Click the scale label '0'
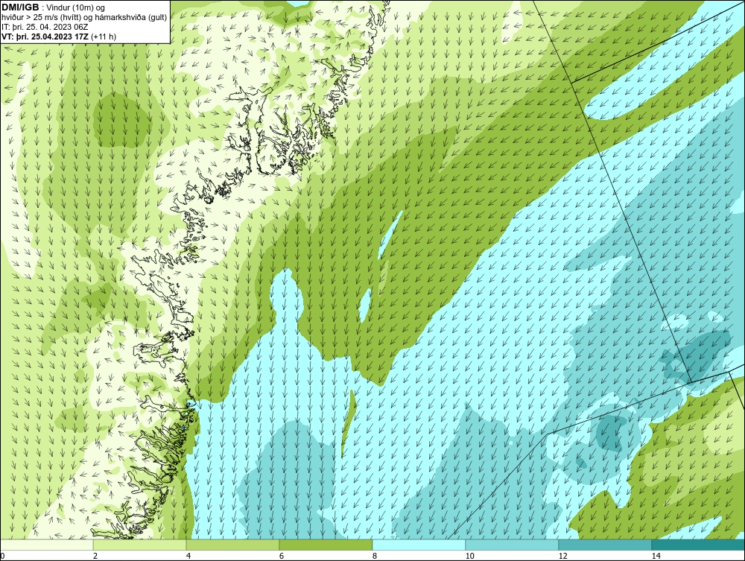The width and height of the screenshot is (745, 561). (x=2, y=557)
